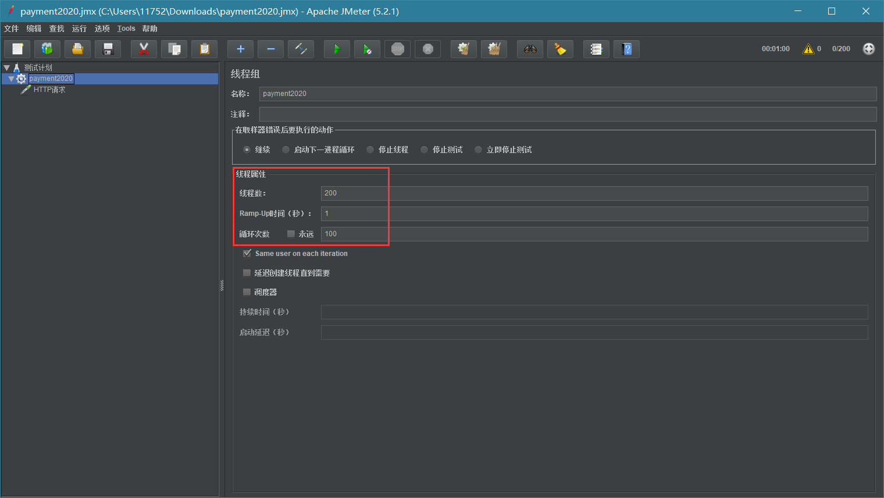Open the 编辑 menu

click(34, 29)
